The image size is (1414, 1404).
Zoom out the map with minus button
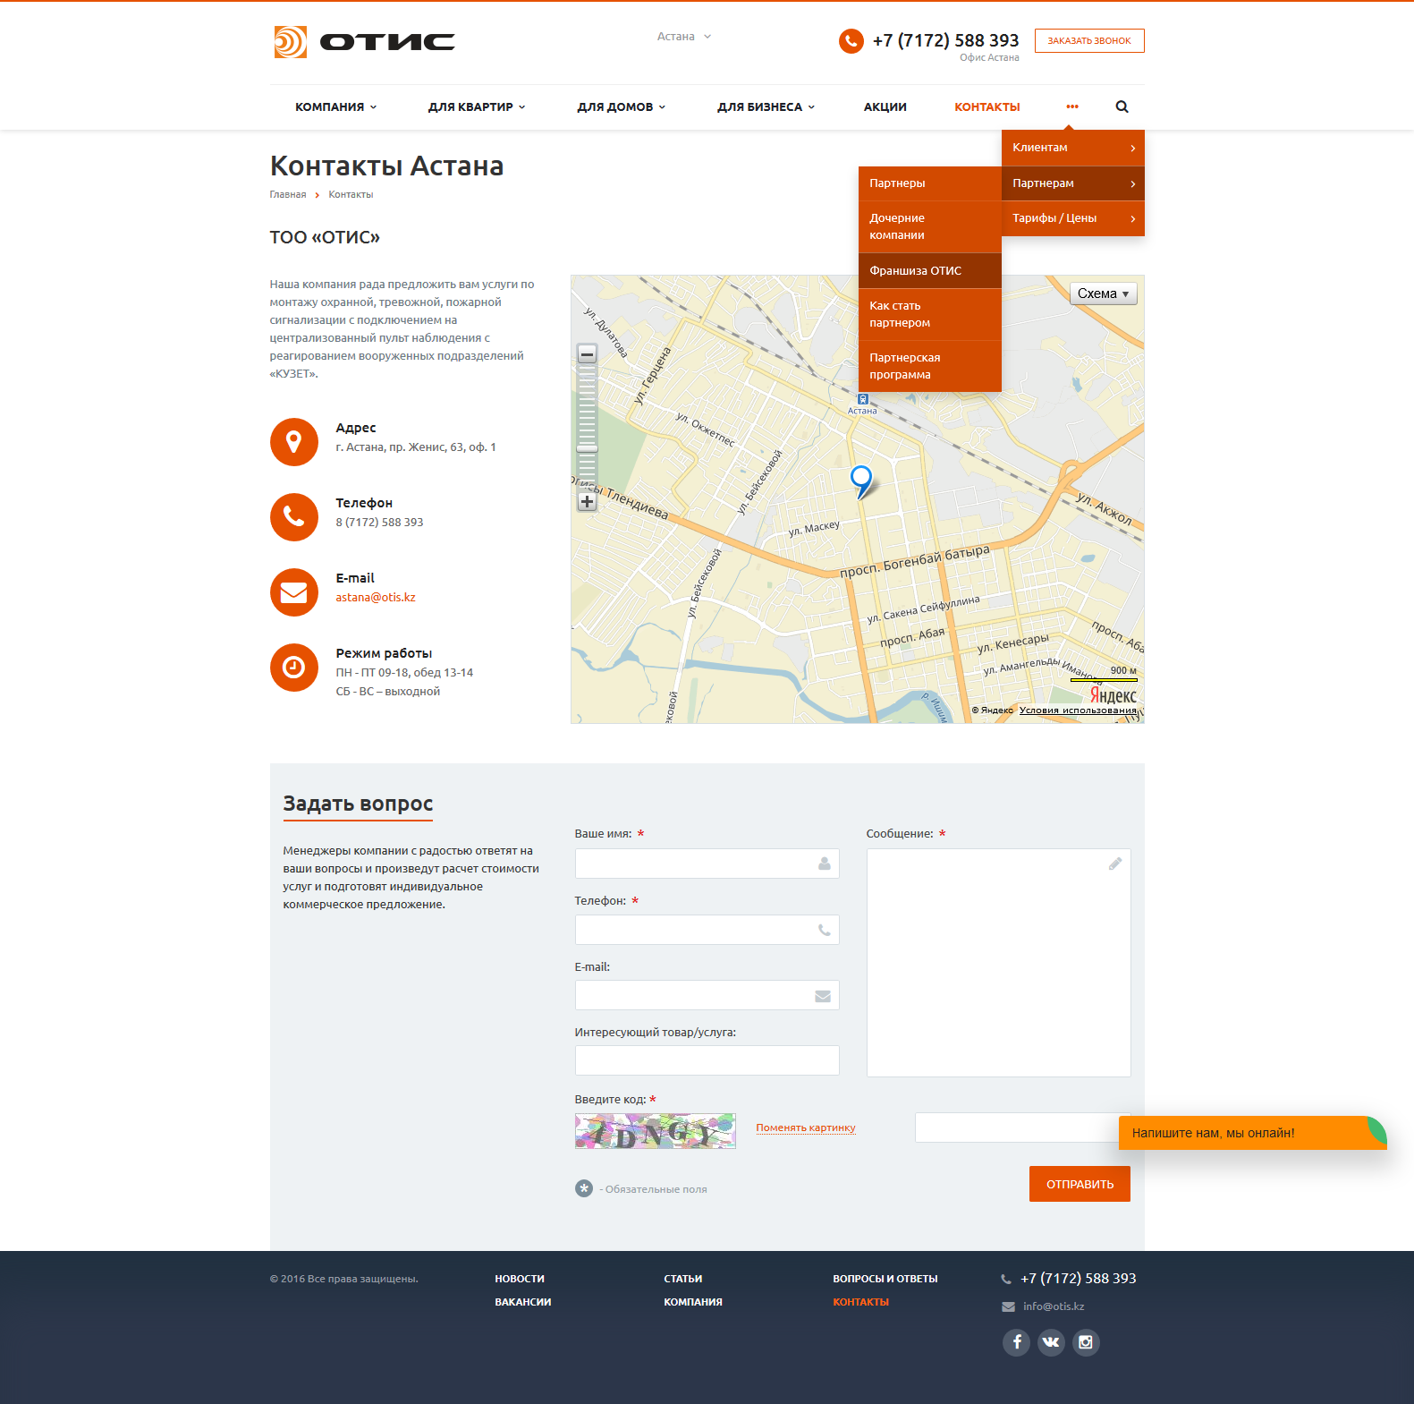[587, 354]
